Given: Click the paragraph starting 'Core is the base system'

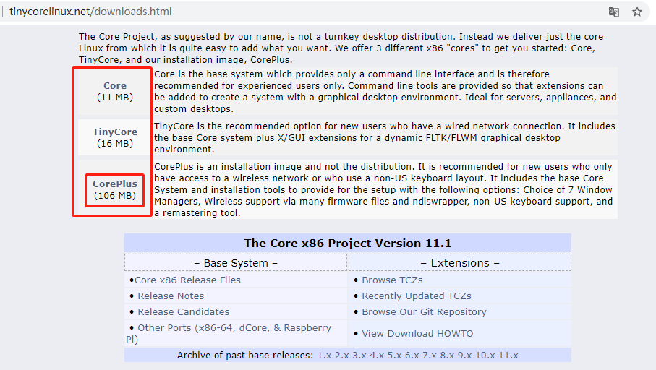Looking at the screenshot, I should point(385,92).
